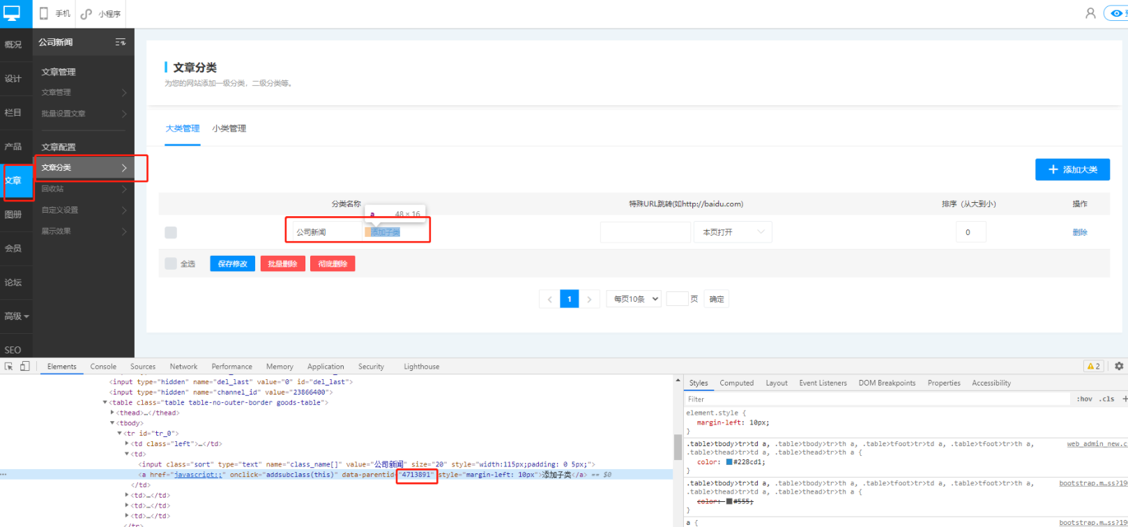Check the 公司新闻 row checkbox

[x=171, y=233]
